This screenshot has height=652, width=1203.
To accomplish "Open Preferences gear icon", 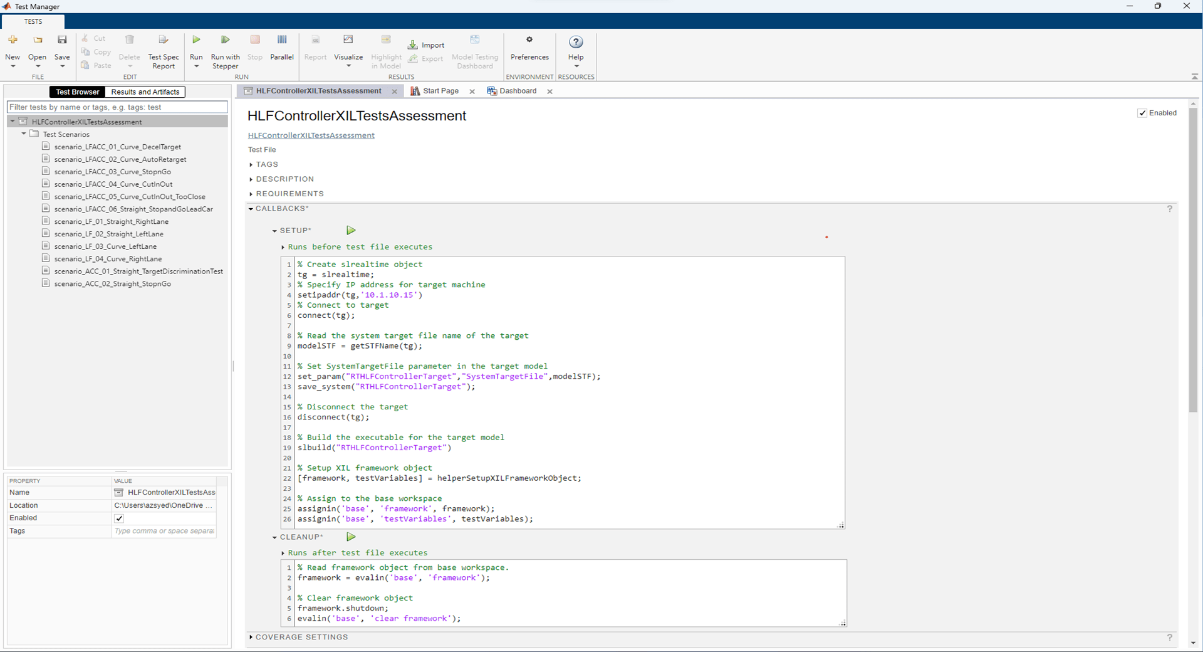I will tap(529, 40).
